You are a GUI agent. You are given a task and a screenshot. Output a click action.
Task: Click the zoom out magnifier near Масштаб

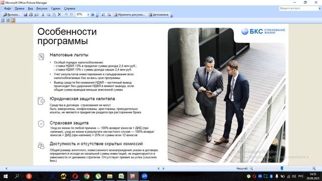[x=252, y=168]
